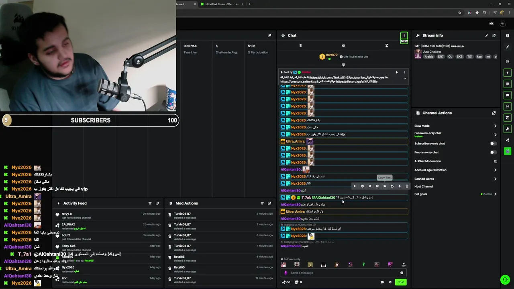The width and height of the screenshot is (514, 289).
Task: Open browser extensions puzzle icon
Action: pos(484,13)
